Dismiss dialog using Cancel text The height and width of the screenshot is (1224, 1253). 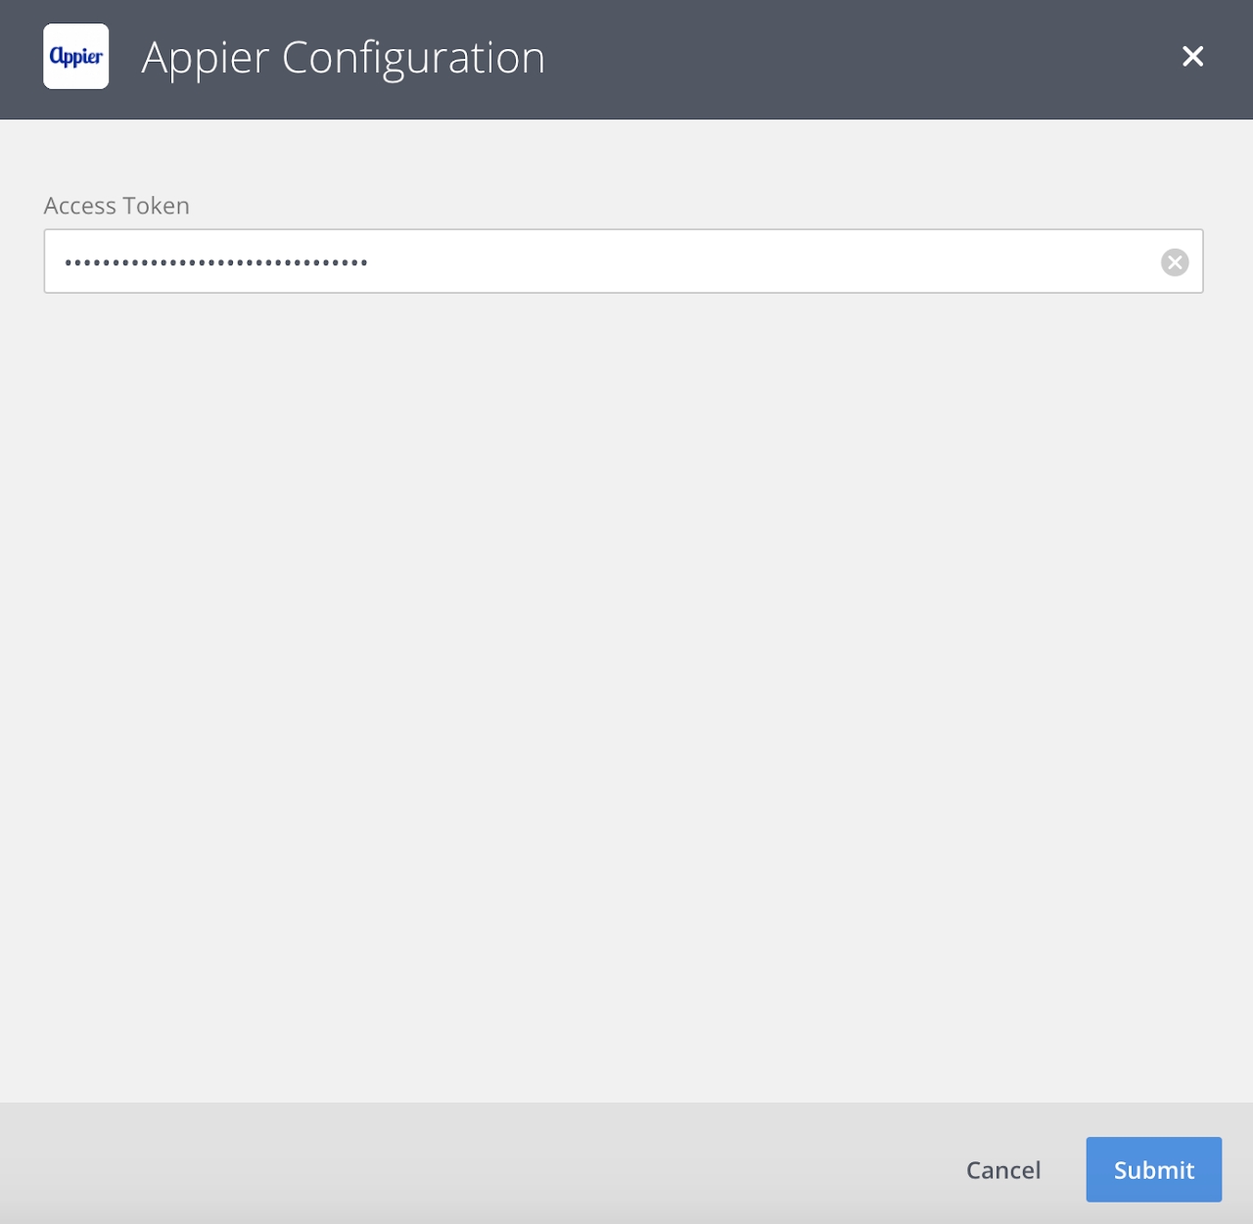(1002, 1170)
